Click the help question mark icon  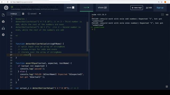coord(167,87)
